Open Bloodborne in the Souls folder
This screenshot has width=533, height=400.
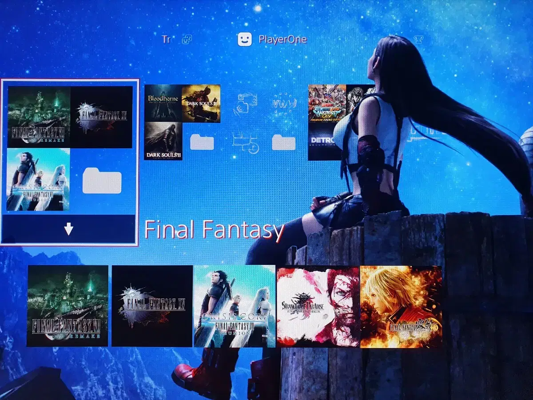click(163, 103)
